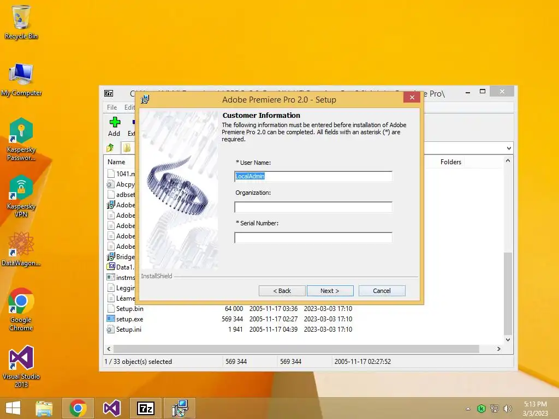
Task: Click the User Name field
Action: [x=313, y=176]
